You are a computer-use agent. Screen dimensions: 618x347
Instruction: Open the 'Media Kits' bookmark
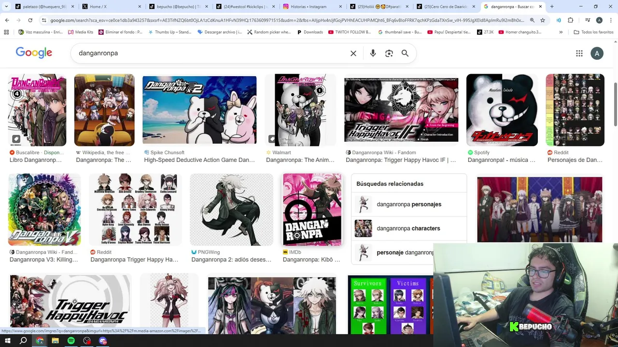point(81,32)
